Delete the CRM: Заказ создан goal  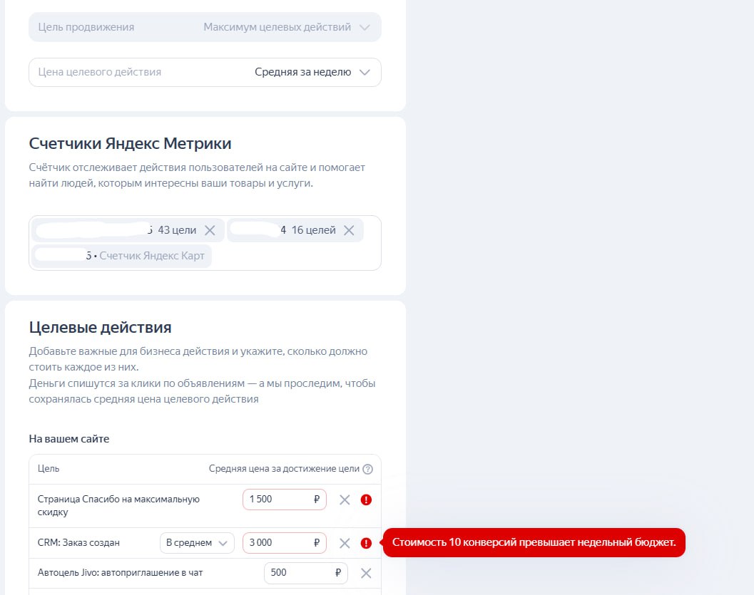[345, 543]
